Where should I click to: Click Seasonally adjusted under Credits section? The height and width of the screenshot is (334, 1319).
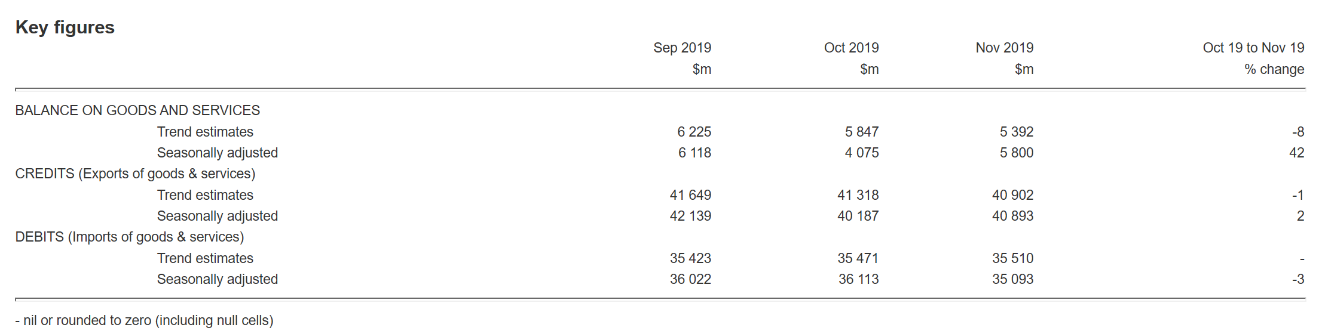point(218,216)
